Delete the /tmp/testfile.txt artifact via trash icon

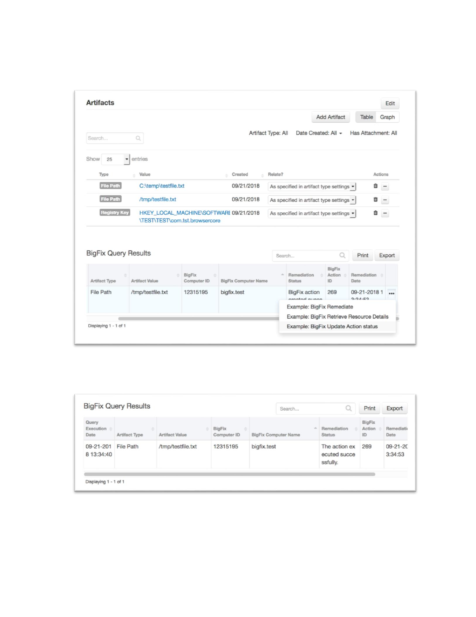pyautogui.click(x=375, y=199)
